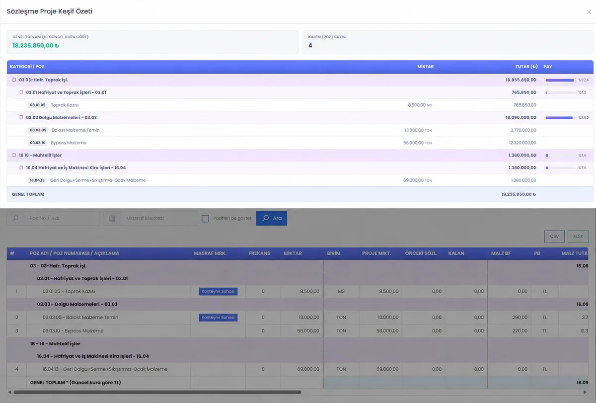Click the FREKANS column header

259,253
